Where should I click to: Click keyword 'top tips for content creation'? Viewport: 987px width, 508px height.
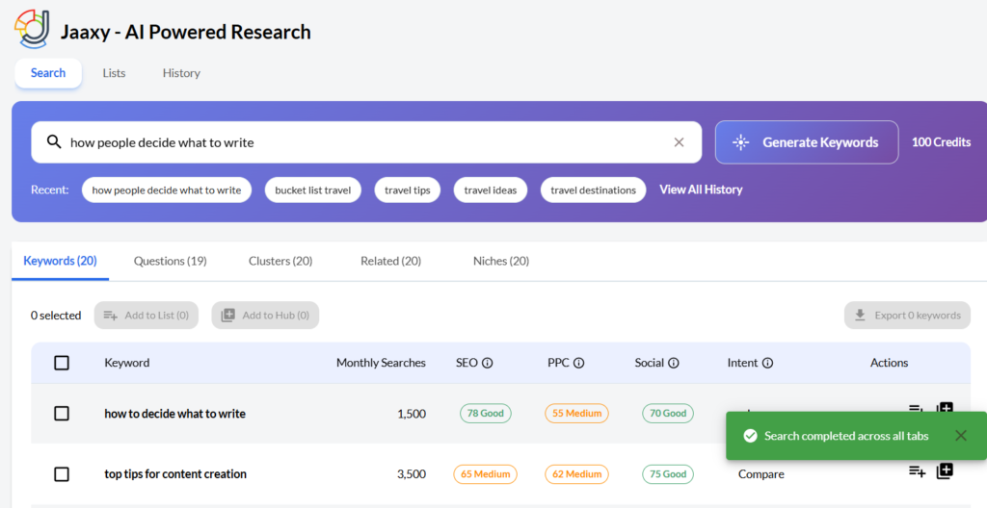click(x=175, y=474)
